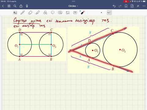The image size is (147, 110).
Task: Open the thumbnail grid view
Action: click(9, 6)
